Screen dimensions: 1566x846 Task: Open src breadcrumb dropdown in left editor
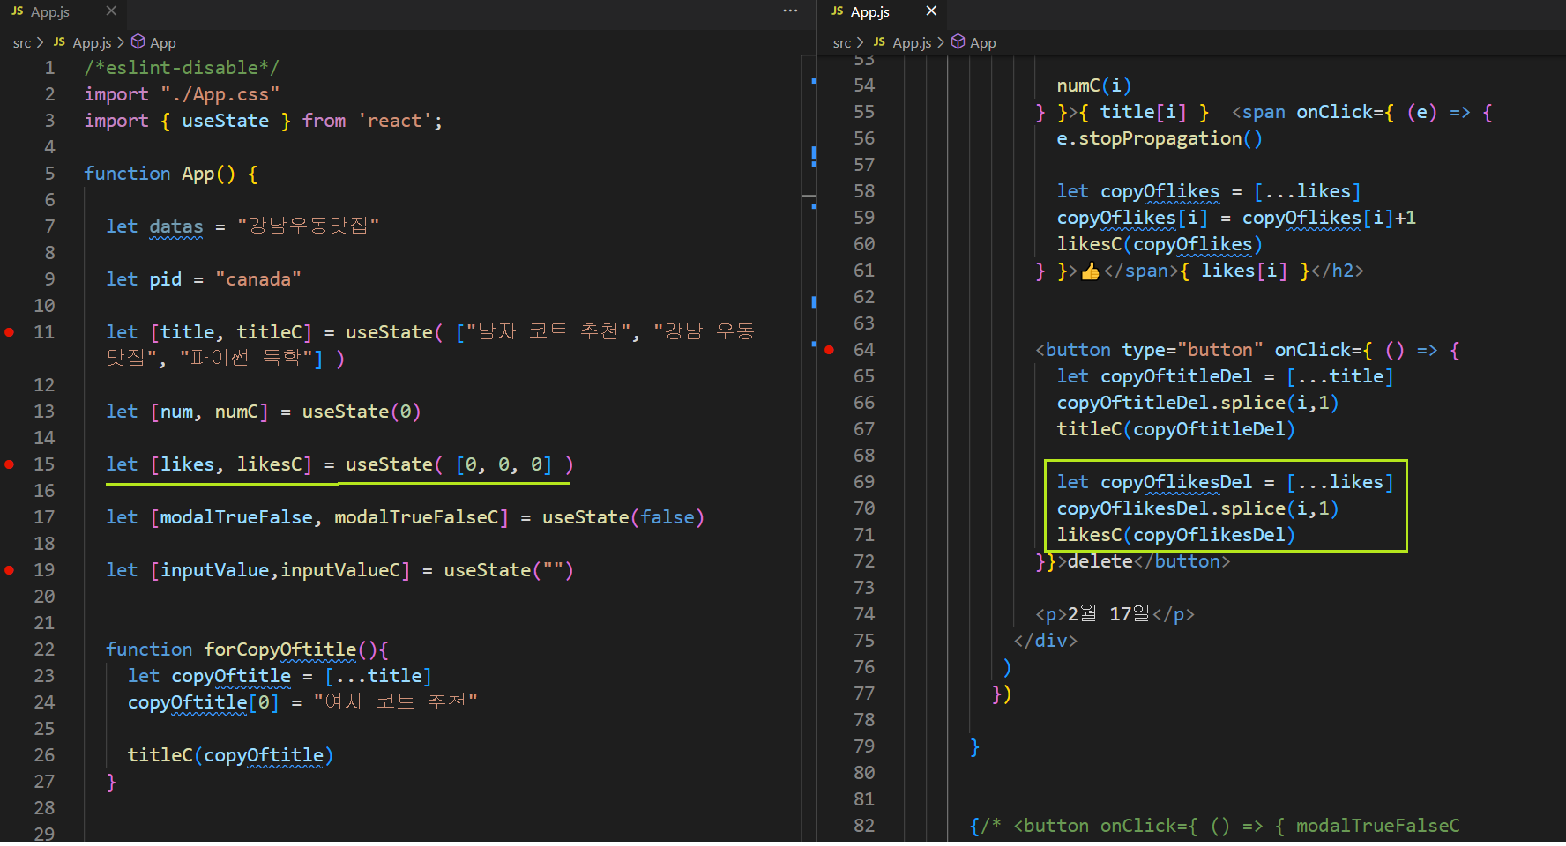(x=22, y=43)
